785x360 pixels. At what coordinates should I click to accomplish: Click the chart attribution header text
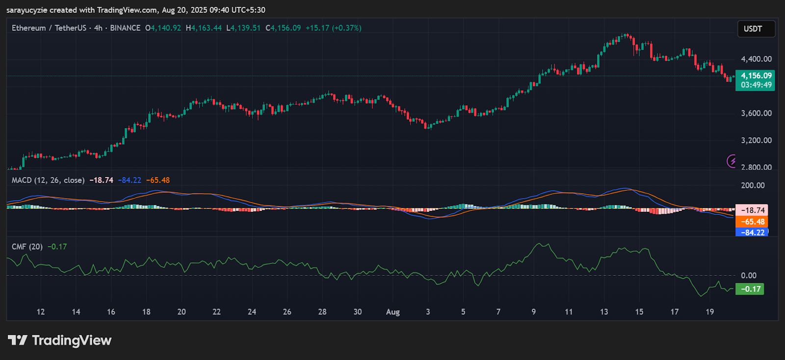click(136, 10)
